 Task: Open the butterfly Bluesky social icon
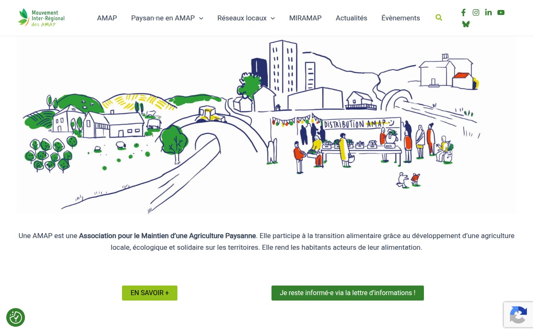click(466, 24)
